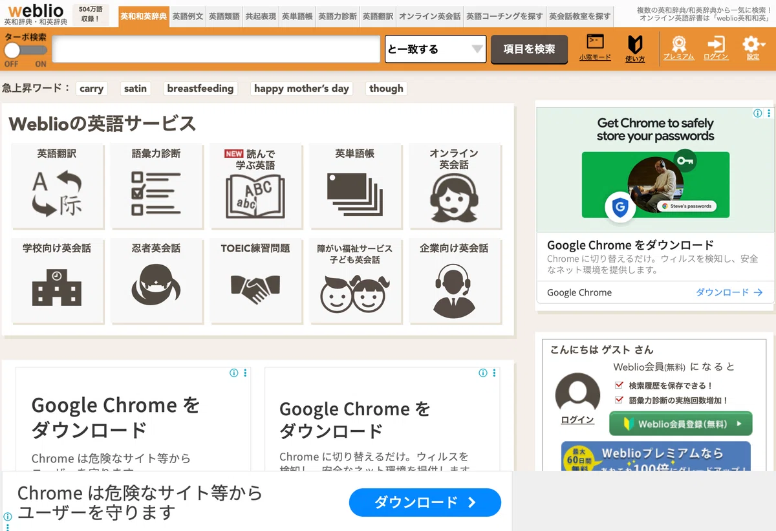
Task: Open the 英語翻訳 tab in the top bar
Action: click(x=378, y=16)
